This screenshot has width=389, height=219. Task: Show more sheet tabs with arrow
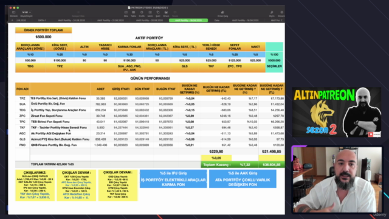[281, 20]
